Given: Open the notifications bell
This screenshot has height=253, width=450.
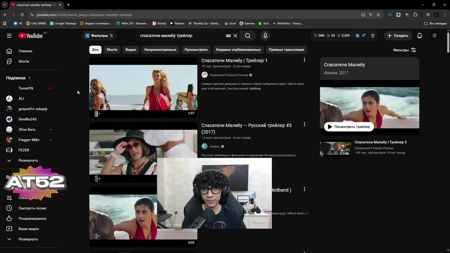Looking at the screenshot, I should pyautogui.click(x=419, y=35).
